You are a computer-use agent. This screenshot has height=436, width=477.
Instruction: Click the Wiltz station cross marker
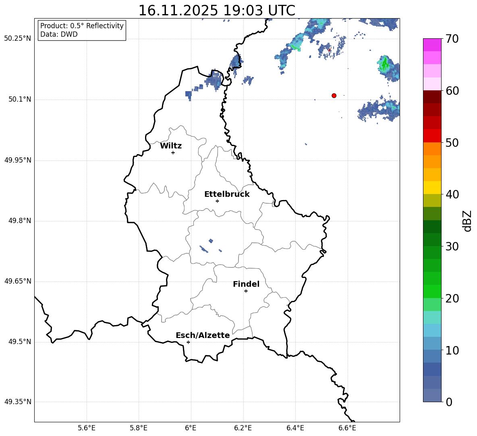click(x=173, y=152)
